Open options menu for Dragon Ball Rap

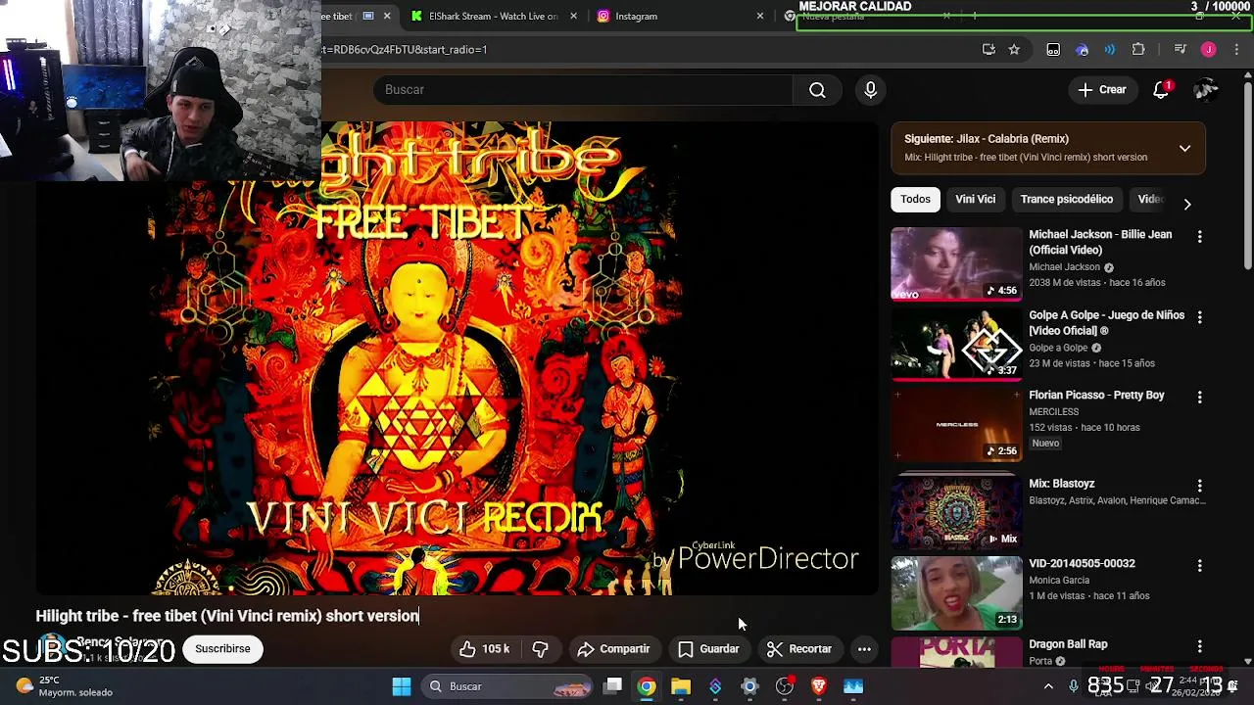(1199, 646)
